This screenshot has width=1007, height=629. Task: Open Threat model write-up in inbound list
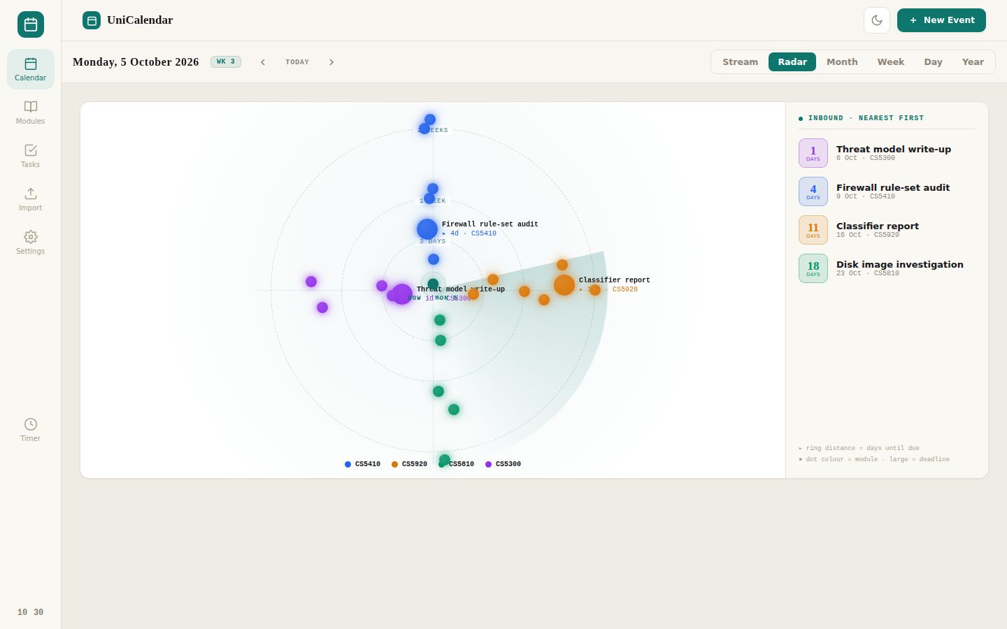coord(887,153)
